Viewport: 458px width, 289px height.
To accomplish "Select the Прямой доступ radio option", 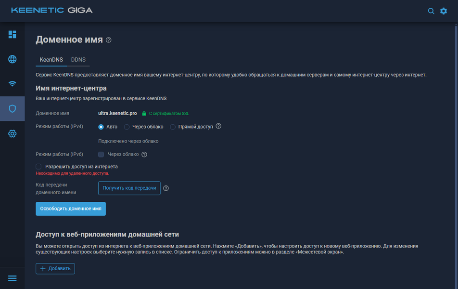I will tap(173, 127).
